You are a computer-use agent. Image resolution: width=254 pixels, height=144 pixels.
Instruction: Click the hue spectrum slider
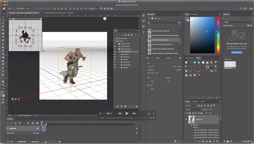[x=218, y=35]
